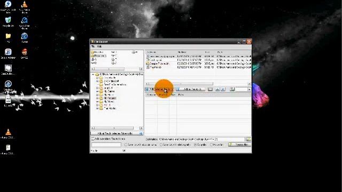
Task: Click the move-up arrow toolbar icon
Action: pos(217,89)
